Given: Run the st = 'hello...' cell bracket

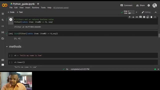Looking at the screenshot, I should 11,55.
